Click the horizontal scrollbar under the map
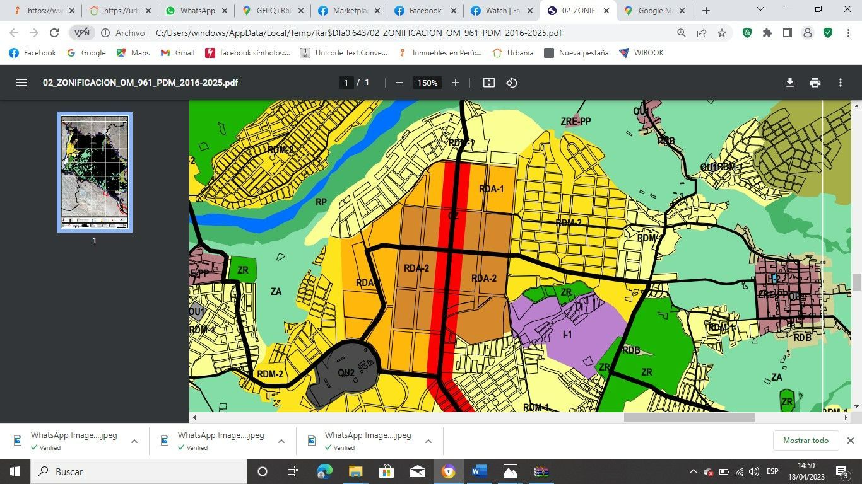The height and width of the screenshot is (484, 862). point(689,417)
